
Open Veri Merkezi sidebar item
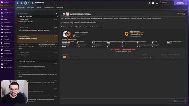(7, 23)
